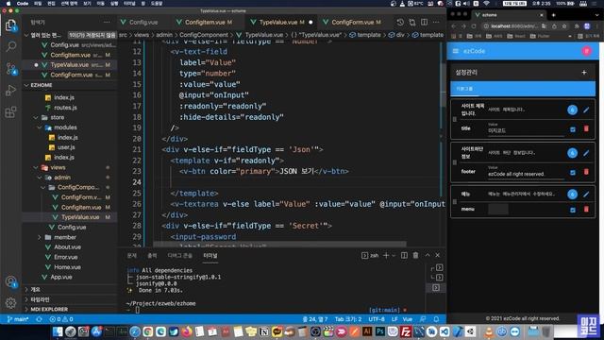Click the feedback icon in status bar
Screen dimensions: 604x340
click(423, 319)
